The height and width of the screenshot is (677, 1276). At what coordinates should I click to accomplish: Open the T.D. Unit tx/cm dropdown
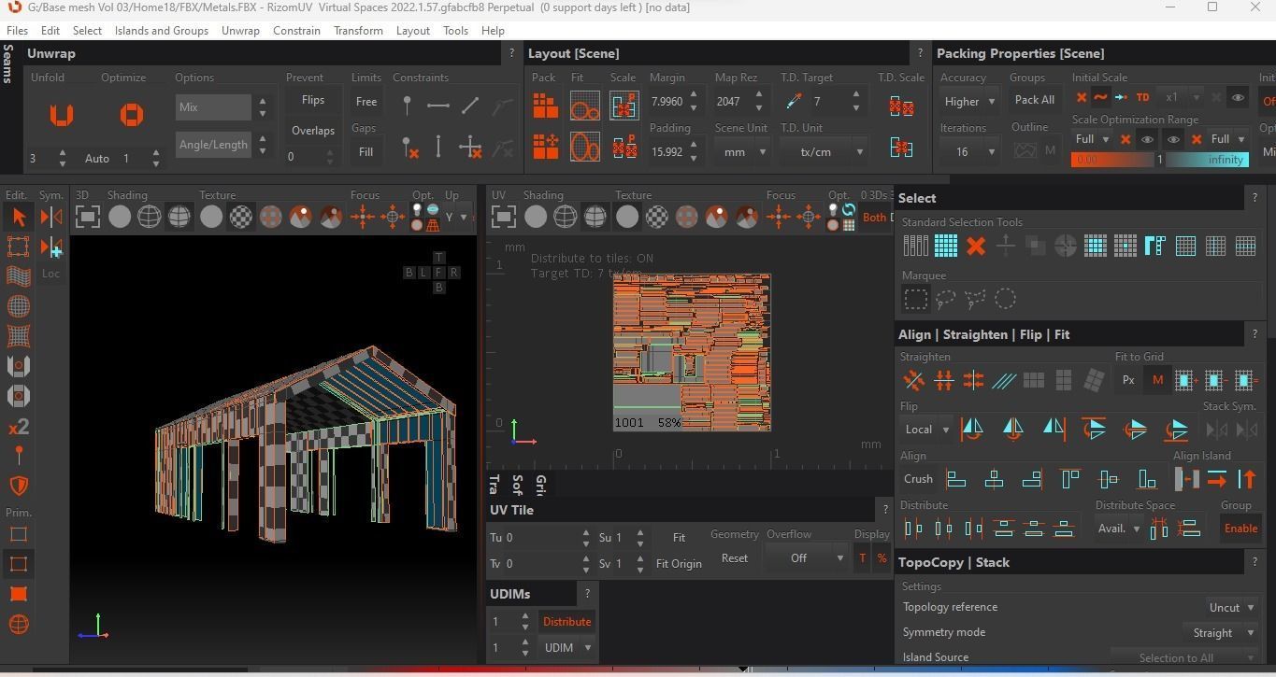823,151
